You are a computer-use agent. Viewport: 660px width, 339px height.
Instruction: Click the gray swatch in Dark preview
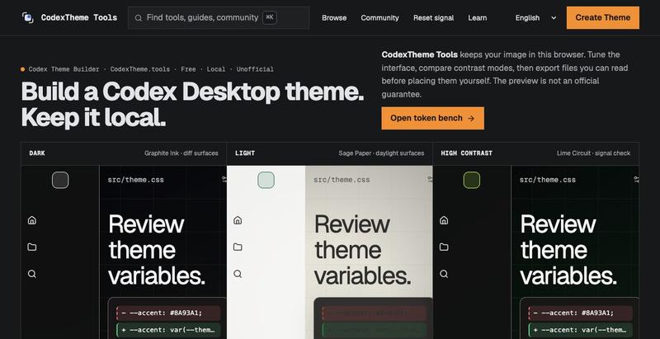click(x=60, y=180)
